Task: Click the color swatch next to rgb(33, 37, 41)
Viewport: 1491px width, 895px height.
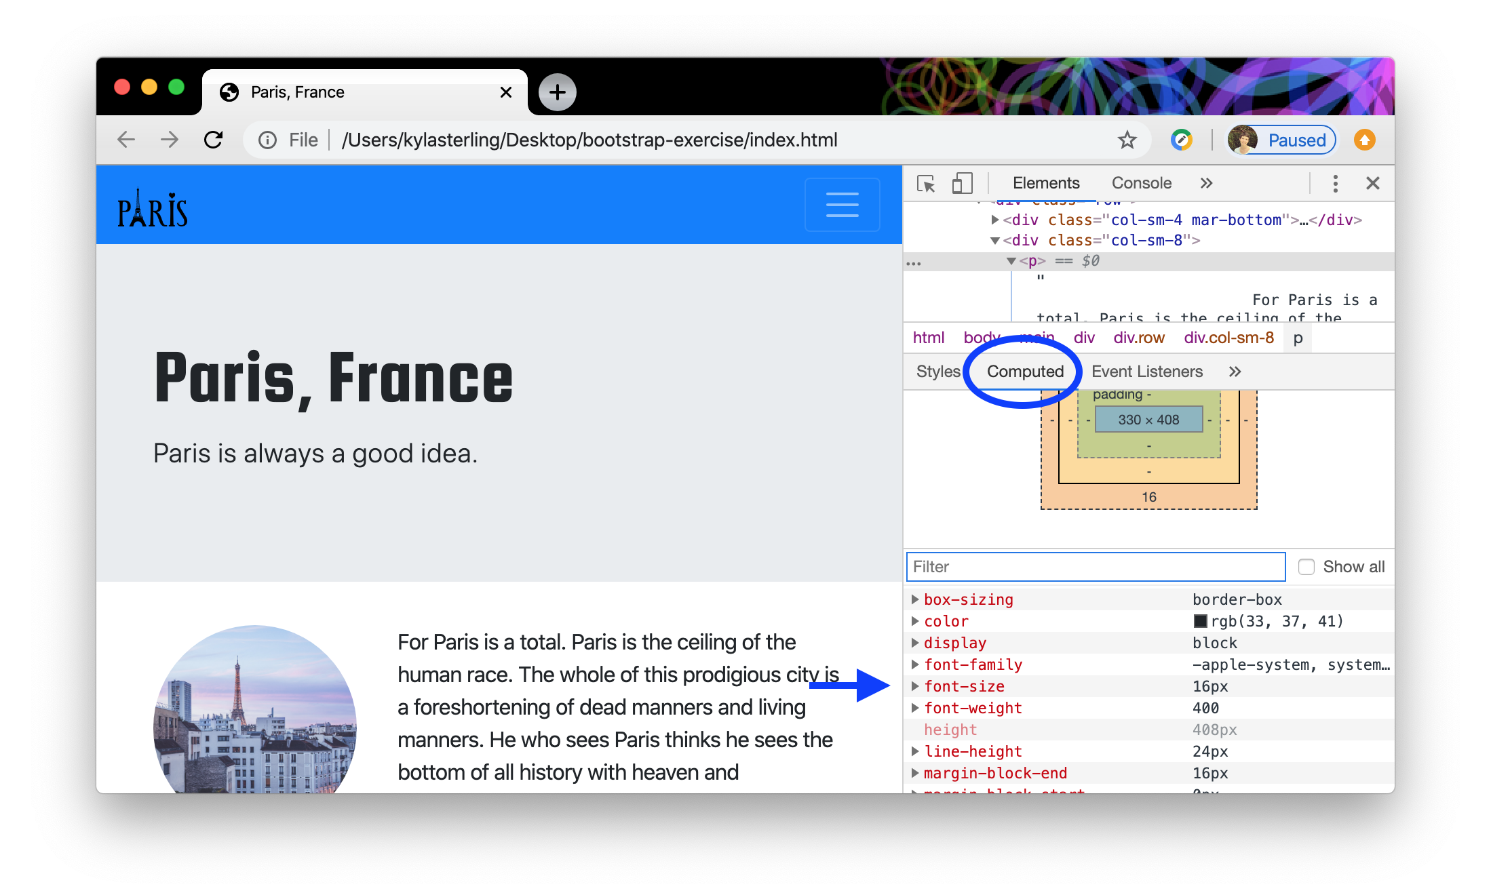Action: tap(1199, 620)
